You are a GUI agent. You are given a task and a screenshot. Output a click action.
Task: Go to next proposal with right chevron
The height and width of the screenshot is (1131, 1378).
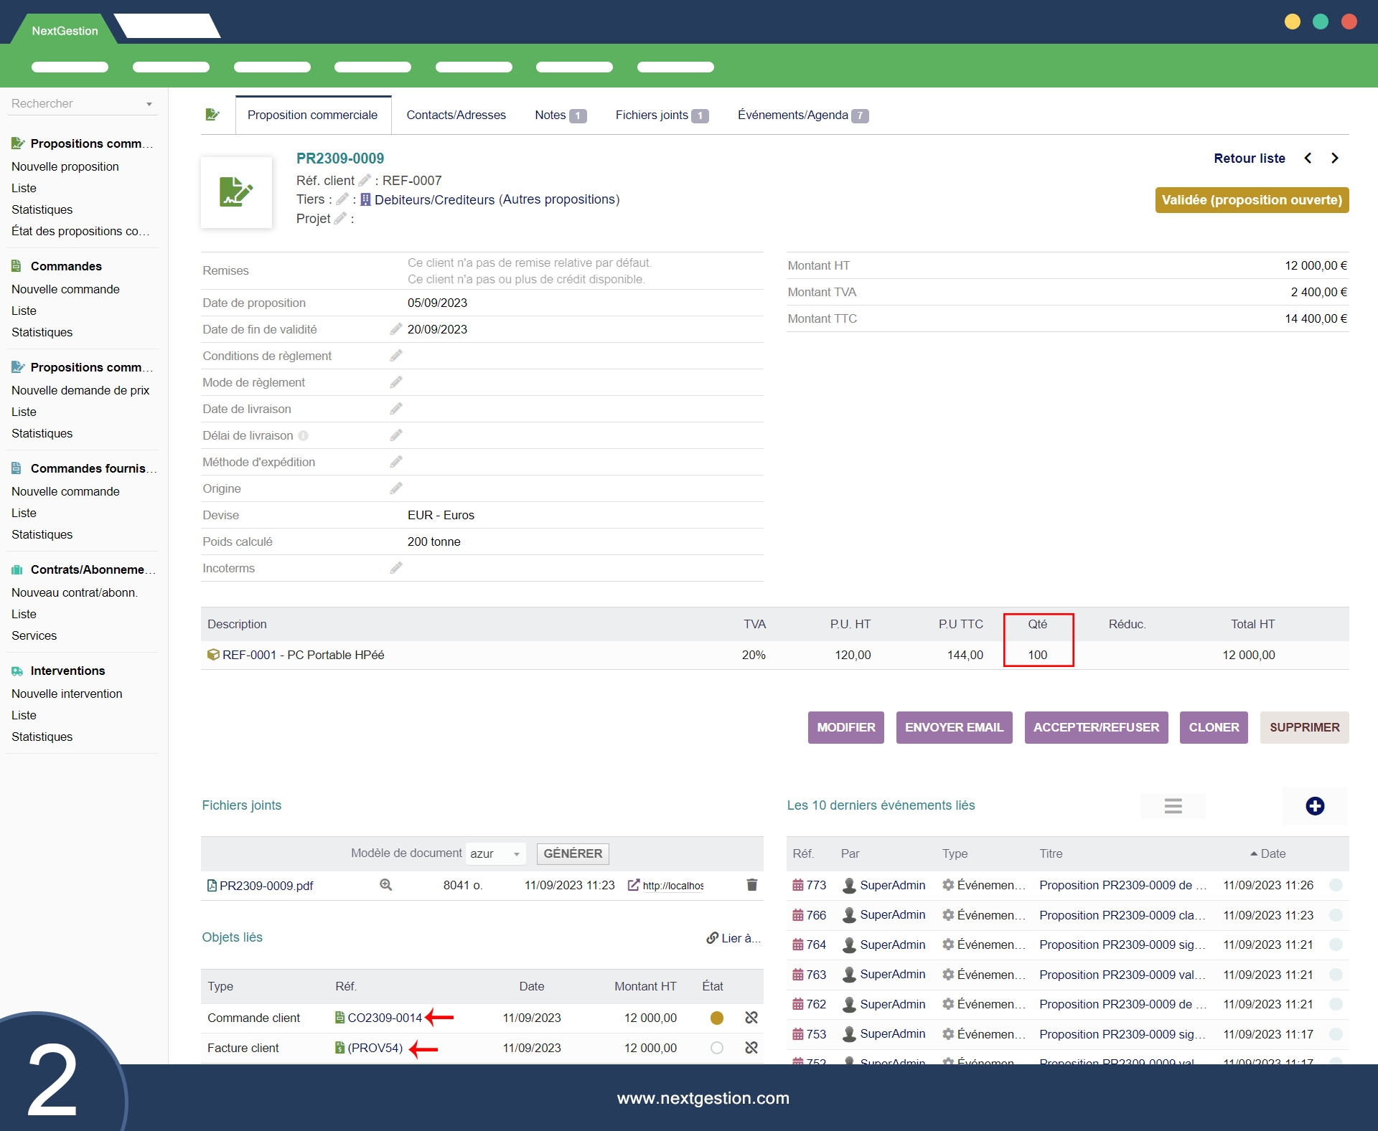[x=1334, y=158]
